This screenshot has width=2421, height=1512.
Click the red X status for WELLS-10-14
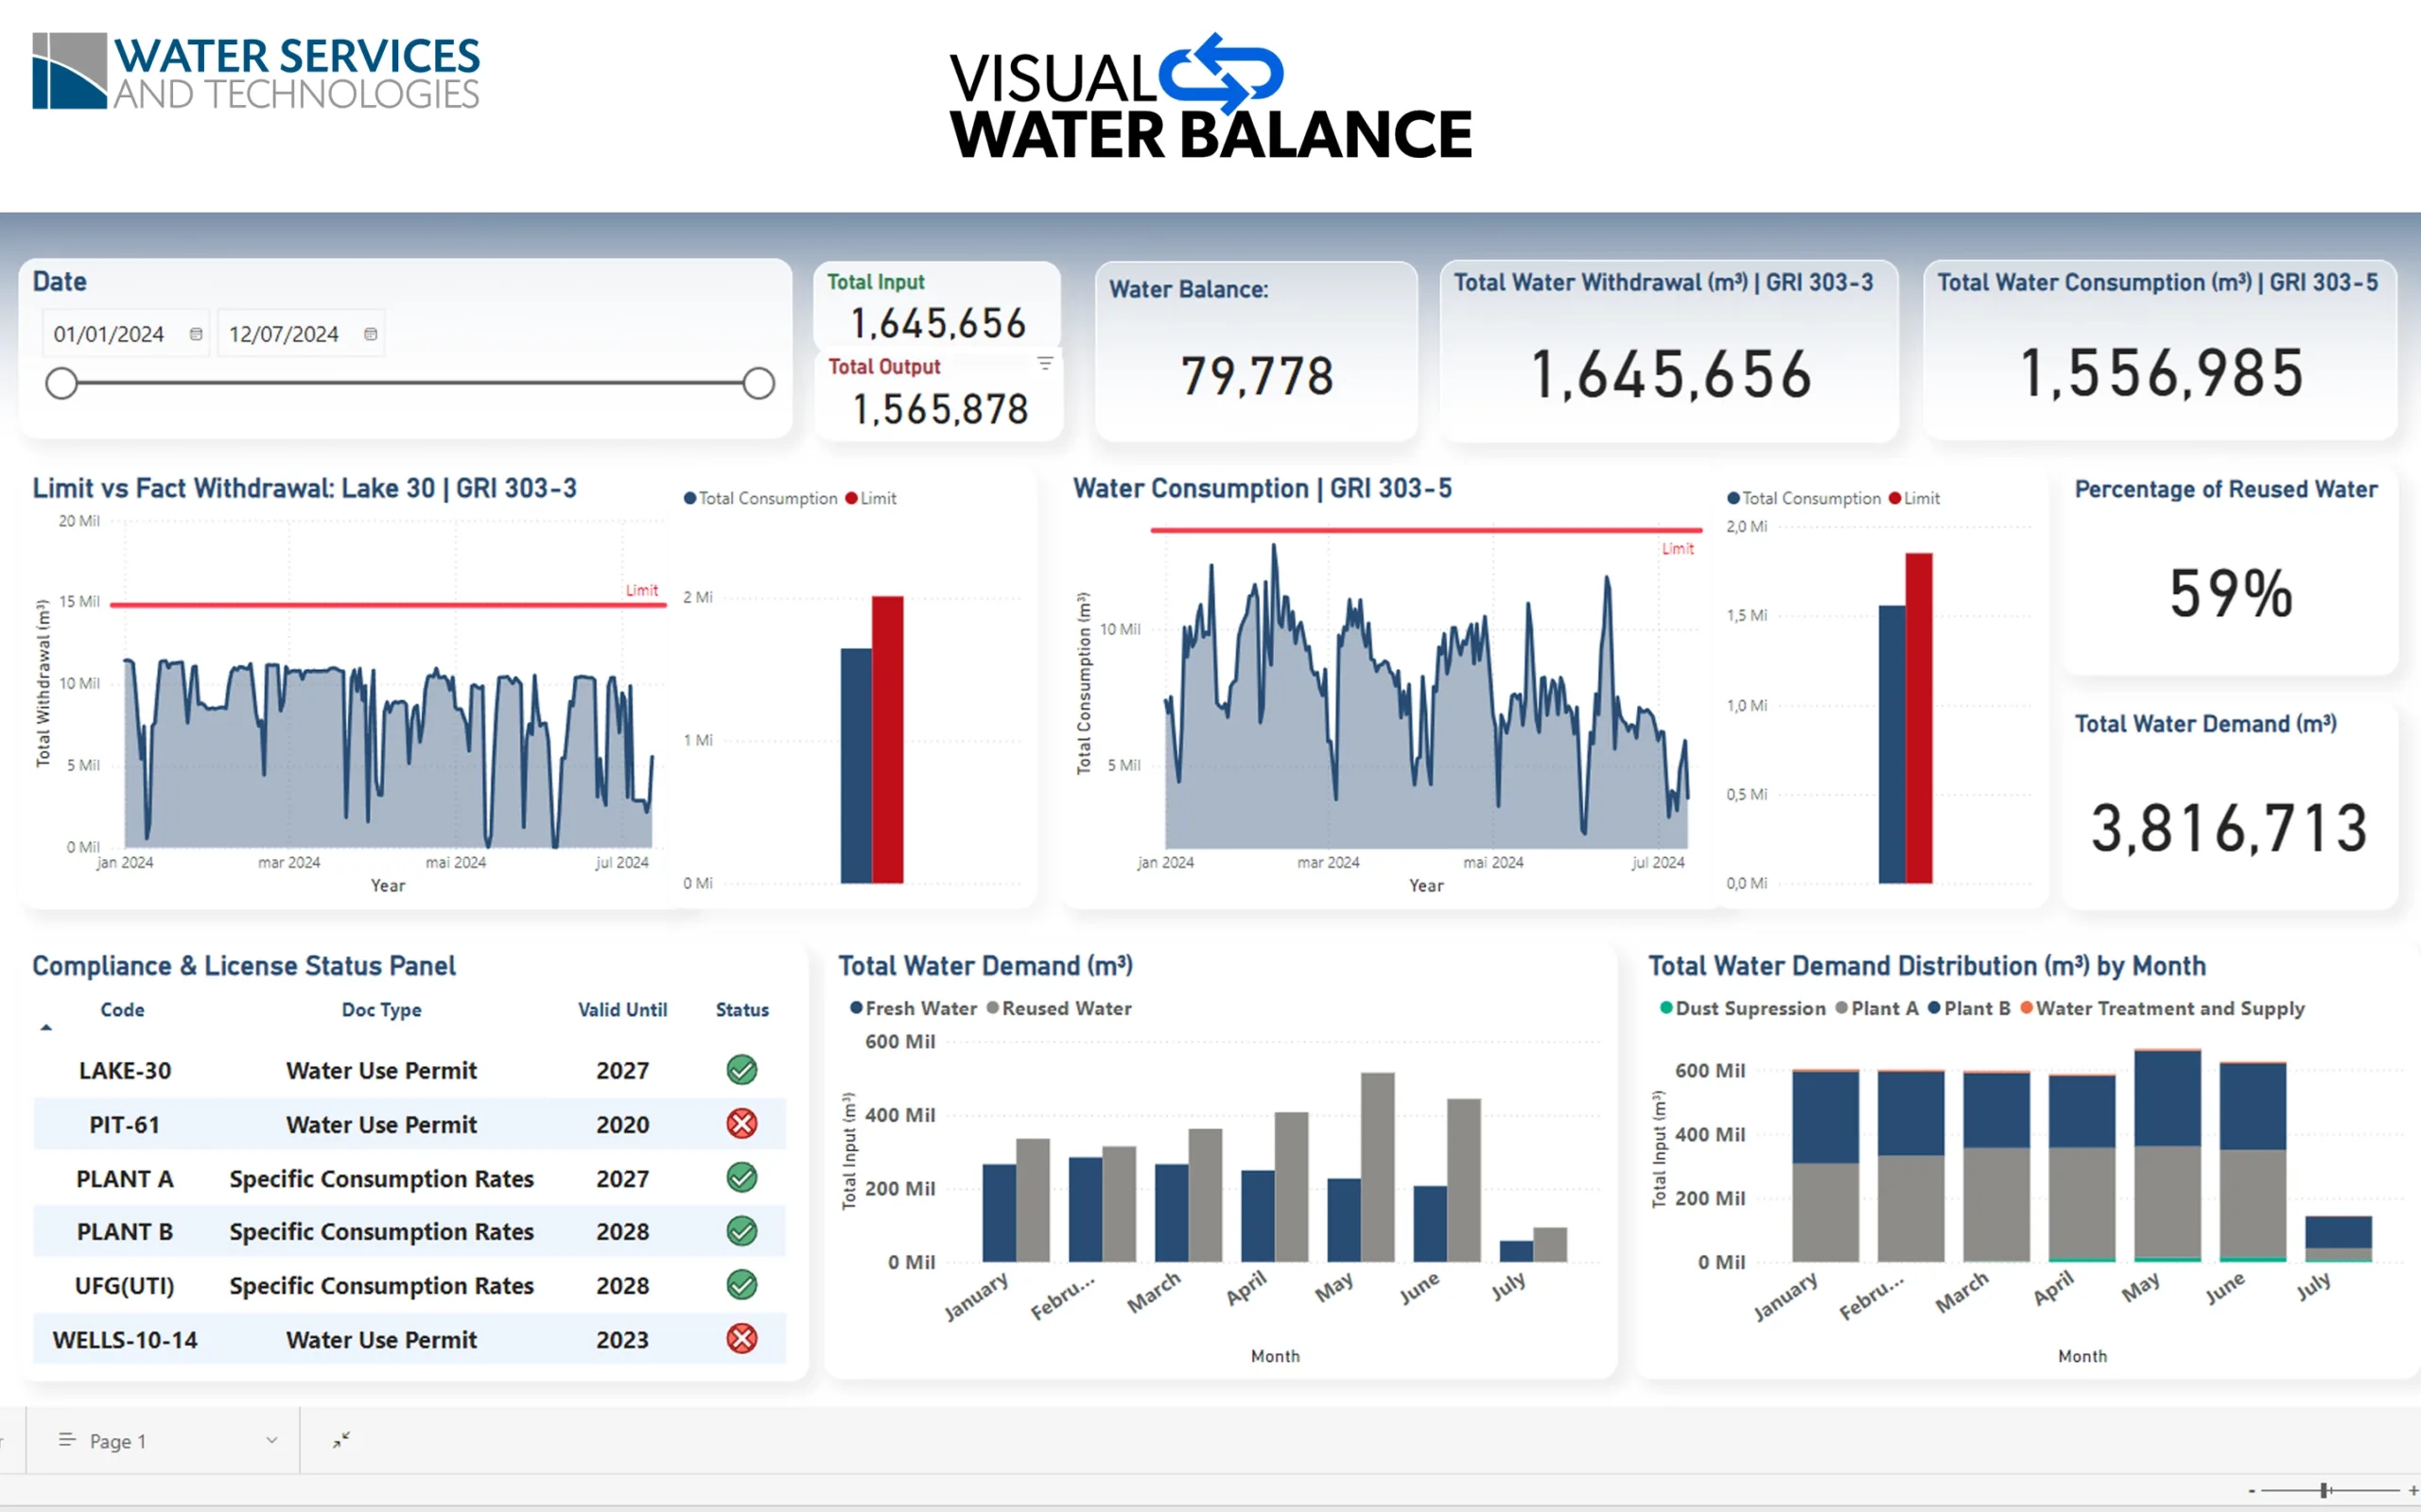(741, 1339)
